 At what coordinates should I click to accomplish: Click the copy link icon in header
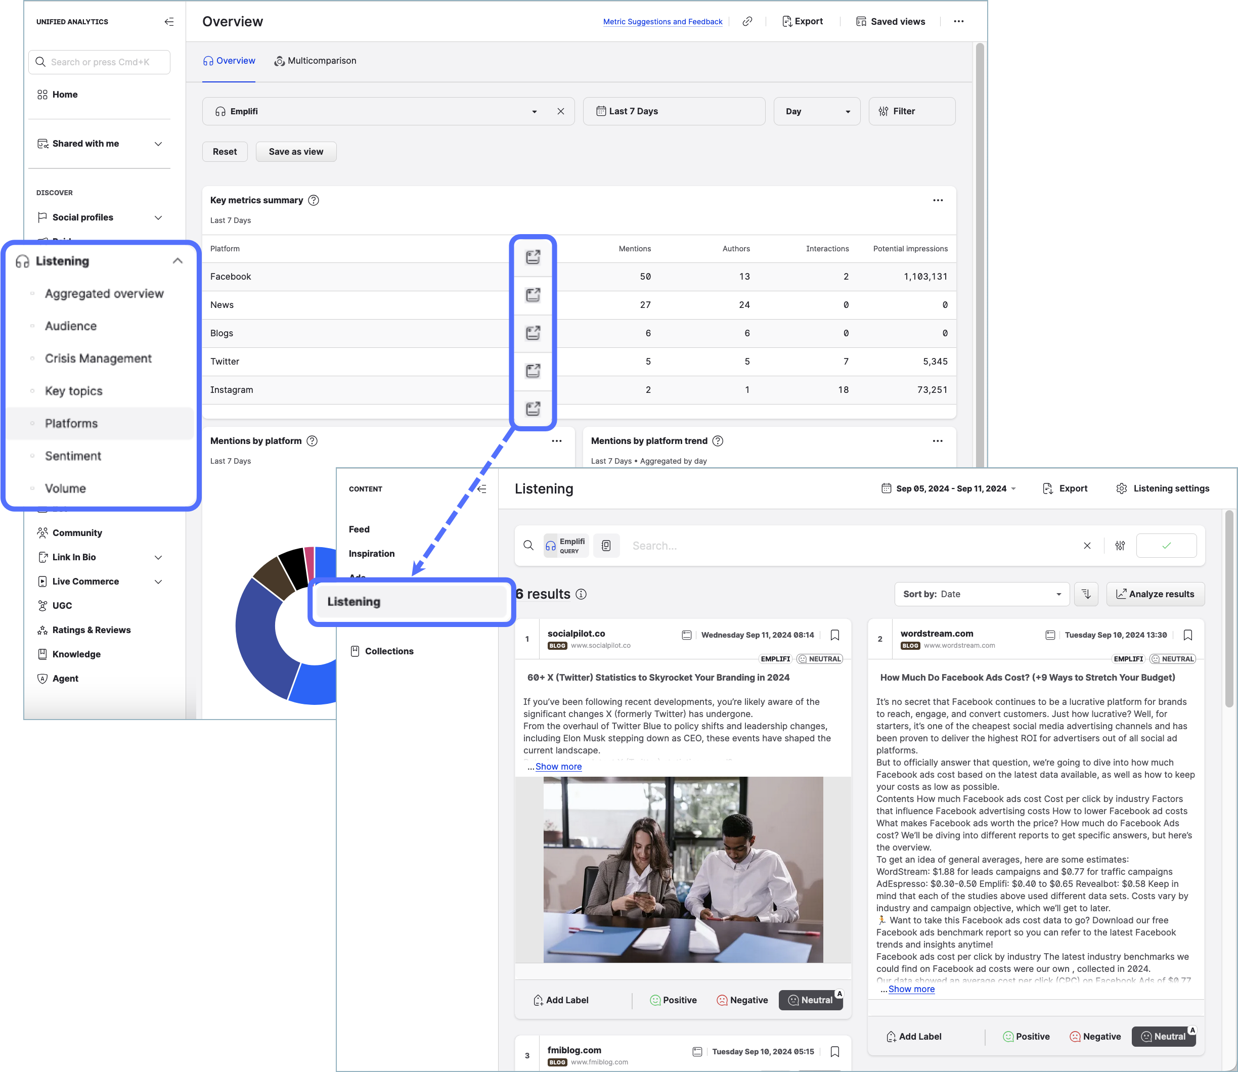coord(747,22)
